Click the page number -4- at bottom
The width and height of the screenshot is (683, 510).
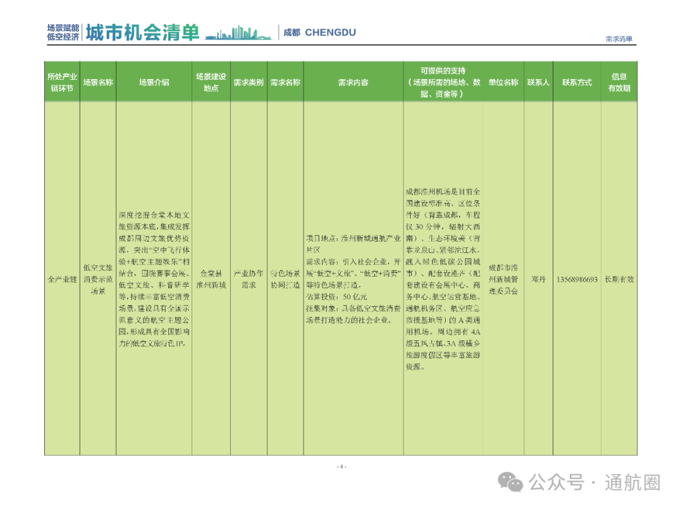click(341, 467)
